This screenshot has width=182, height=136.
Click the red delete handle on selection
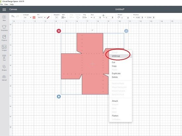tap(59, 31)
